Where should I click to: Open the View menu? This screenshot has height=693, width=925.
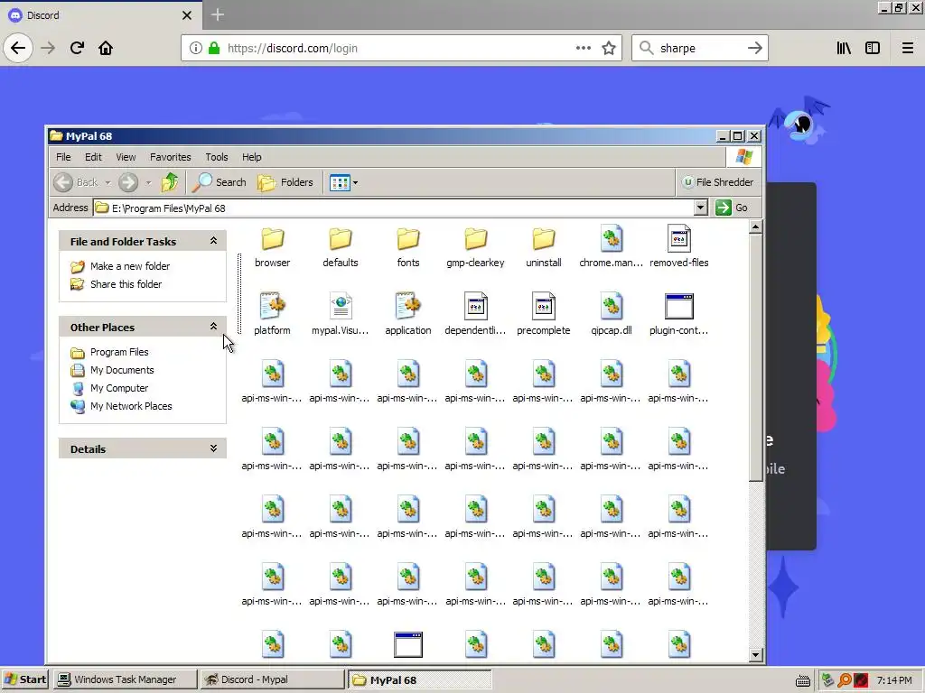click(x=126, y=157)
